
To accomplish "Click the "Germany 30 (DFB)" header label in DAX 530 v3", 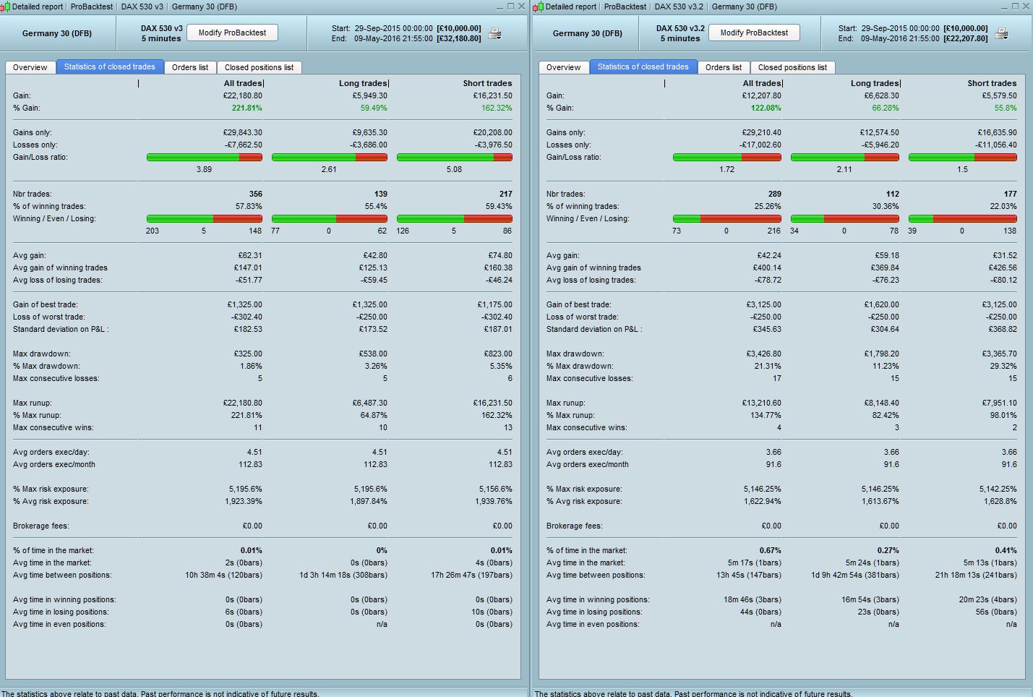I will (56, 33).
